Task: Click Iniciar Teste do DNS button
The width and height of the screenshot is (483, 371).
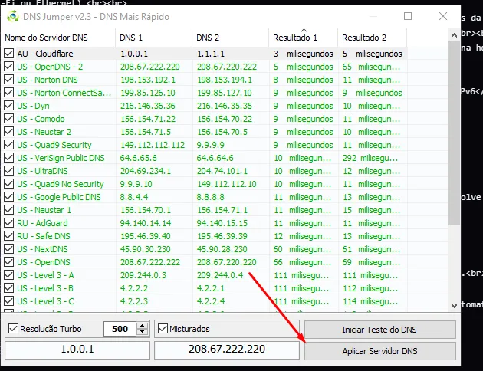Action: coord(379,330)
